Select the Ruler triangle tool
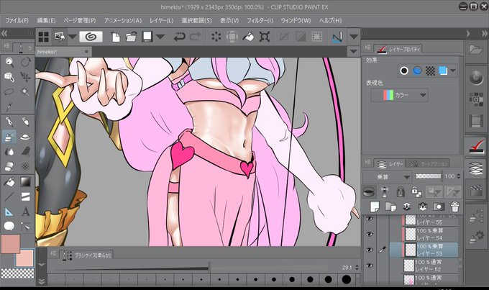Image resolution: width=489 pixels, height=290 pixels. click(x=9, y=212)
